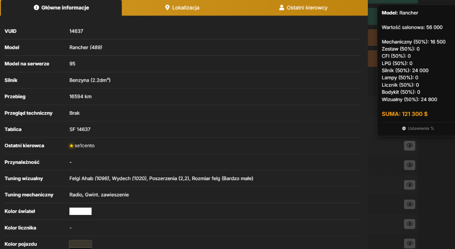Switch to the Ostatni kierowcy tab

[x=303, y=8]
